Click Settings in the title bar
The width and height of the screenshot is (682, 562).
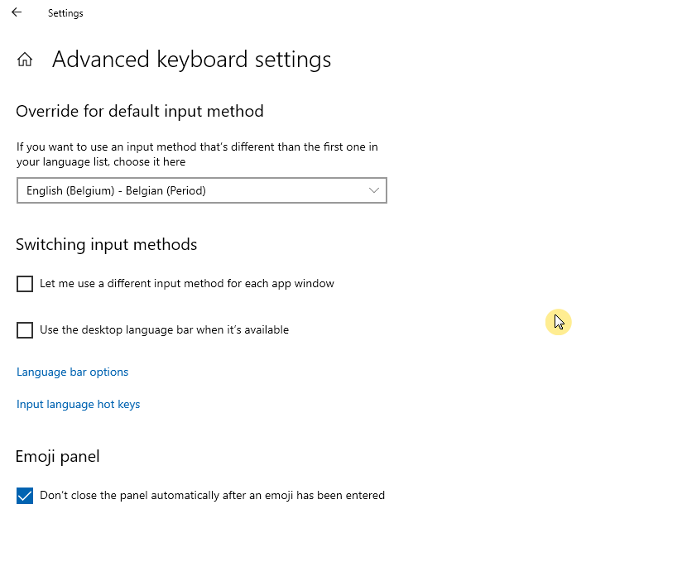coord(65,12)
